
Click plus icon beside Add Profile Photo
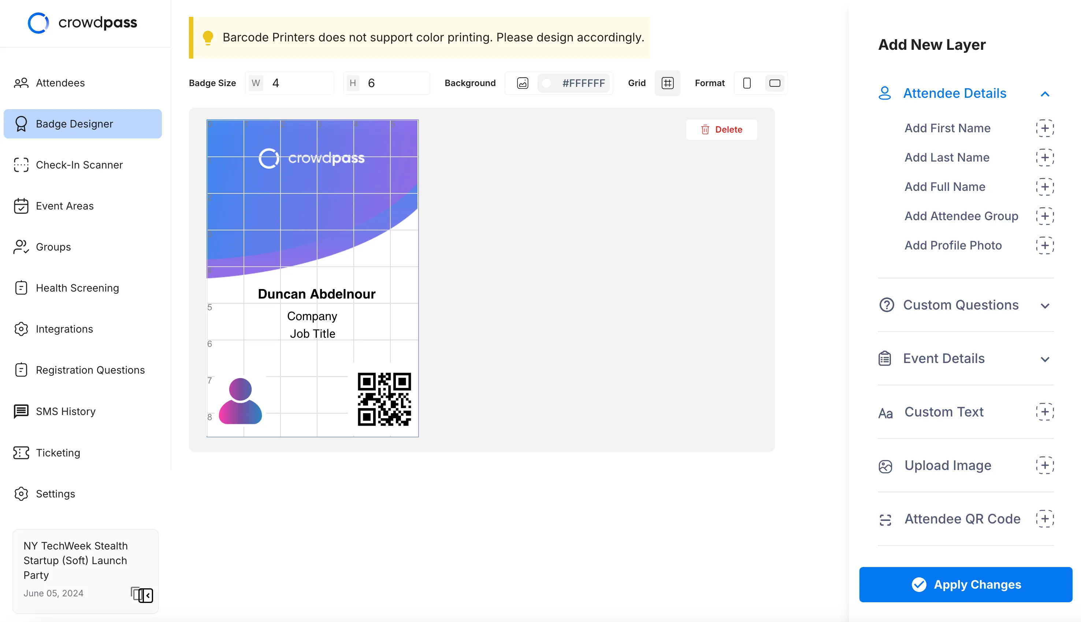[1044, 245]
